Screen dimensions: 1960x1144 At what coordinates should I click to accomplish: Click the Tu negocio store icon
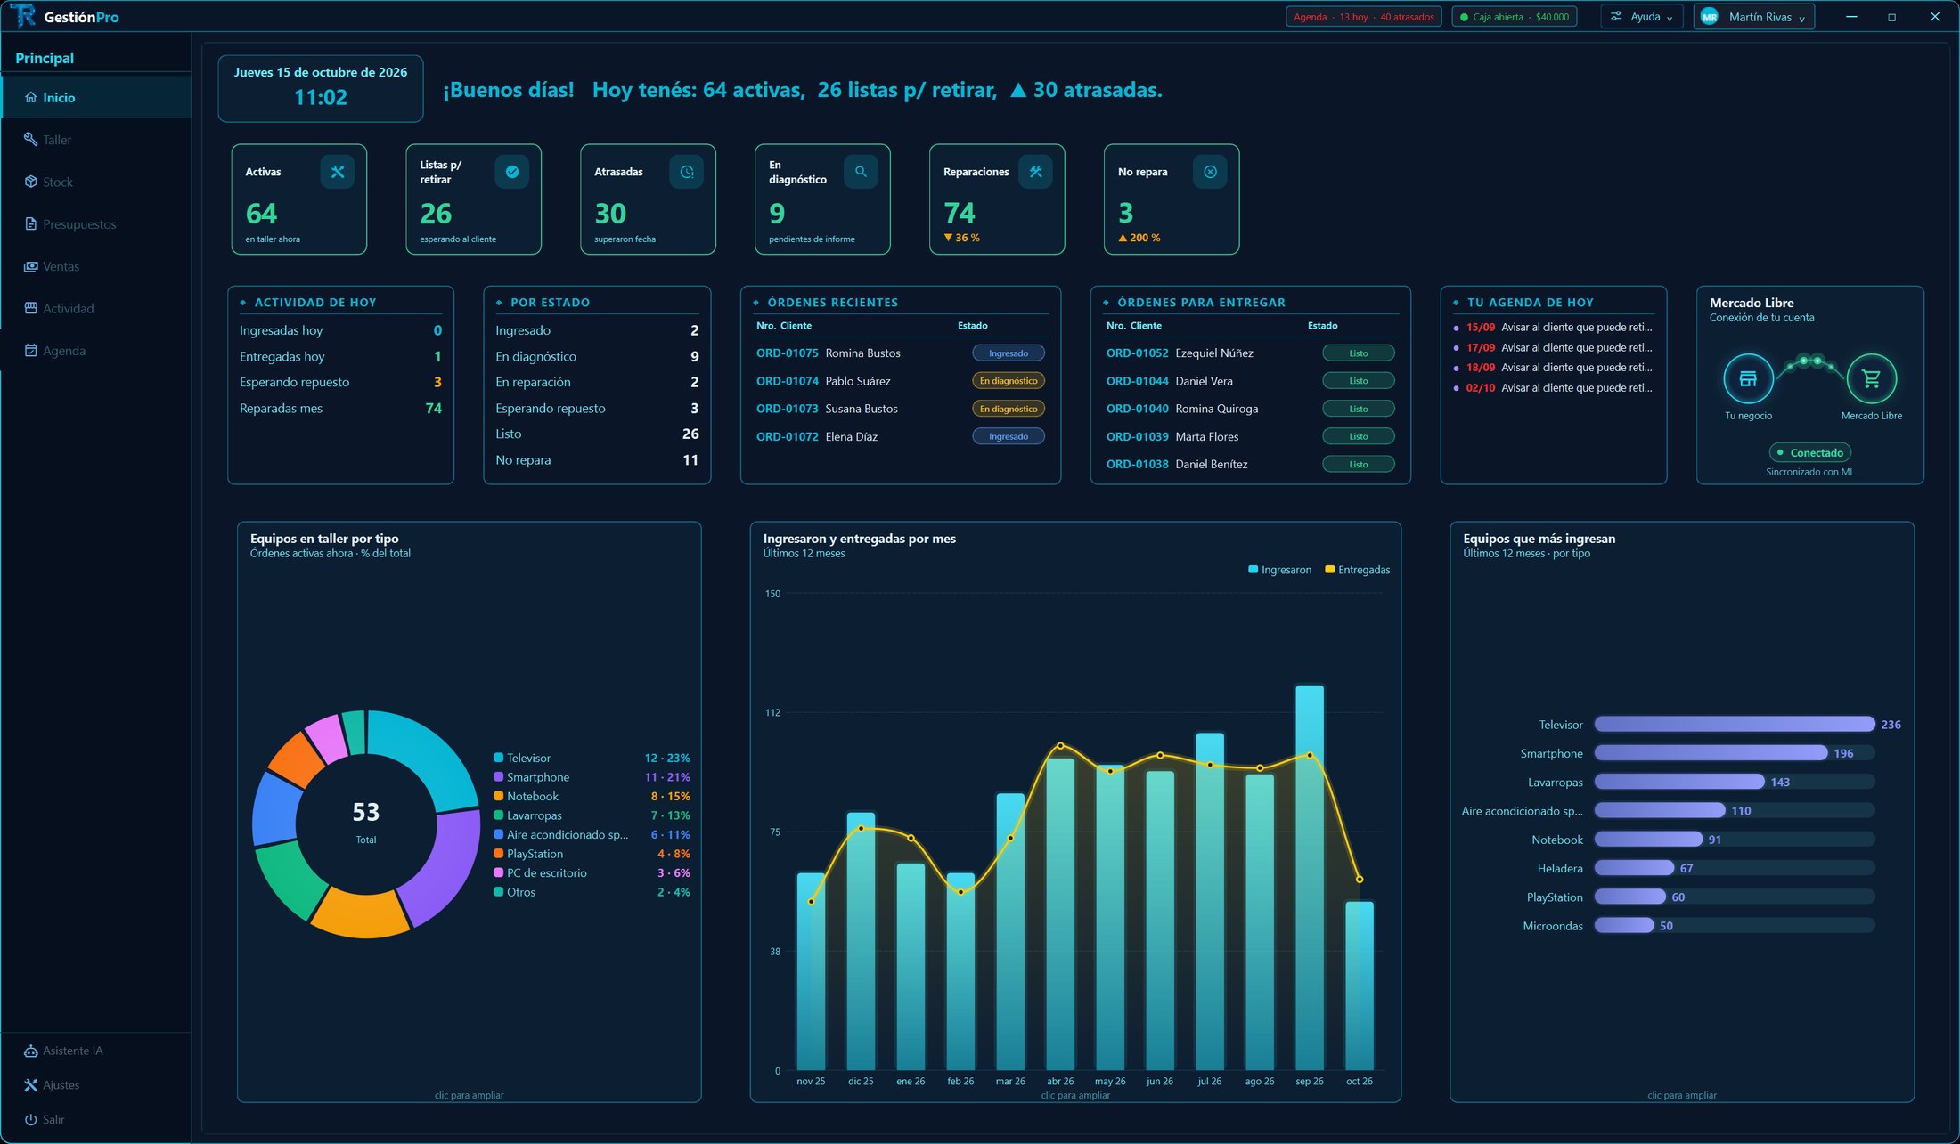point(1748,378)
